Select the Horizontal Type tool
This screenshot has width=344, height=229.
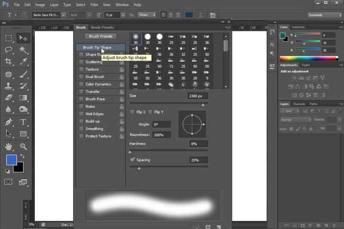[x=23, y=122]
